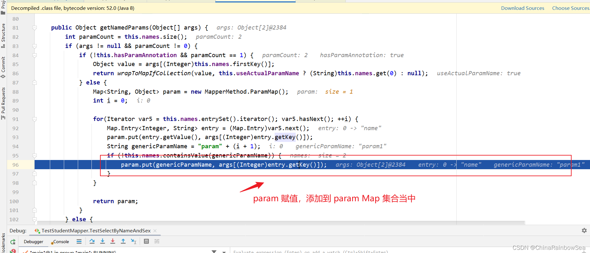Click the 'return param;' statement
The height and width of the screenshot is (253, 590).
tap(115, 201)
